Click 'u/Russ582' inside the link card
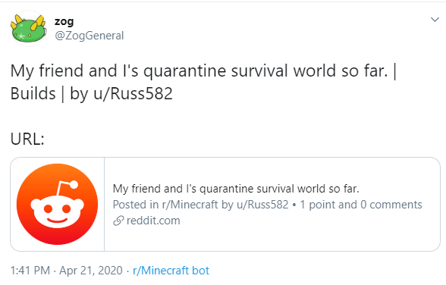 click(x=262, y=205)
